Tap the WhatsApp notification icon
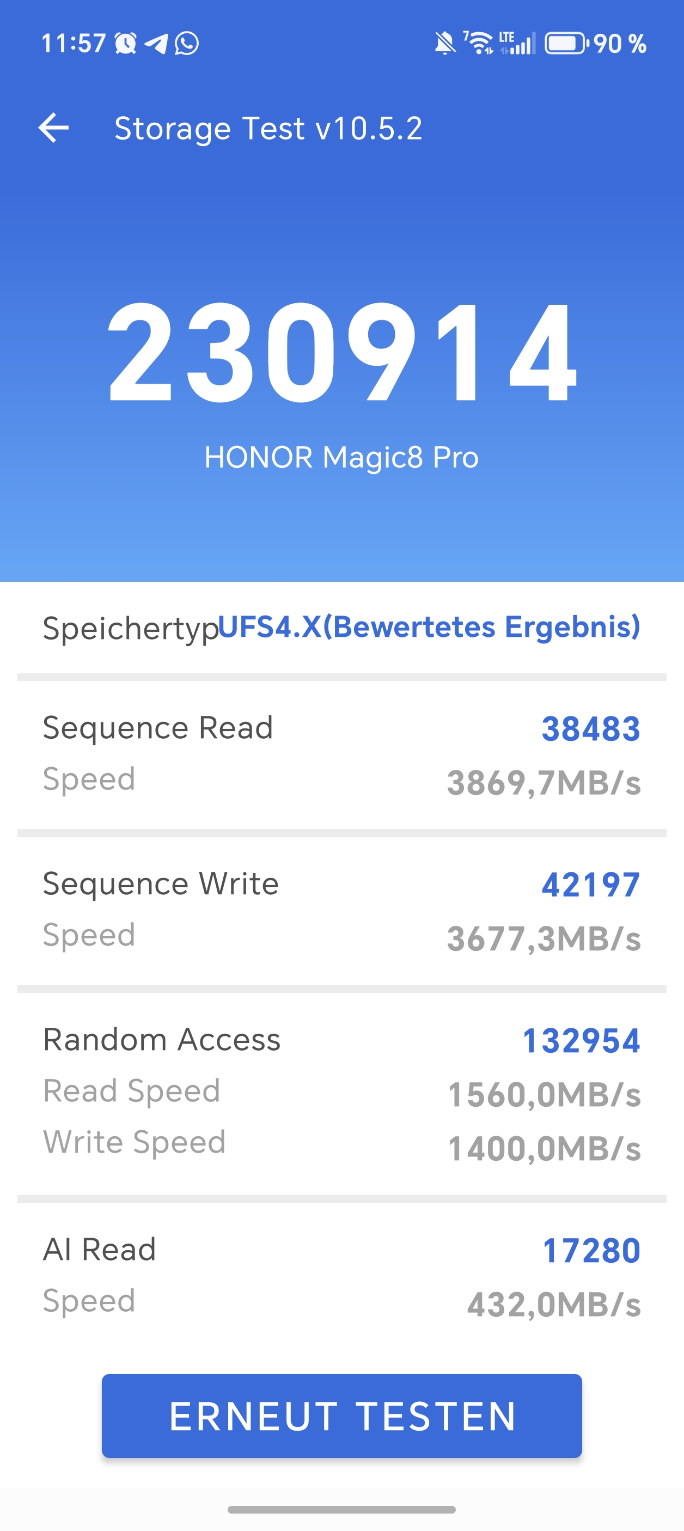 tap(187, 44)
